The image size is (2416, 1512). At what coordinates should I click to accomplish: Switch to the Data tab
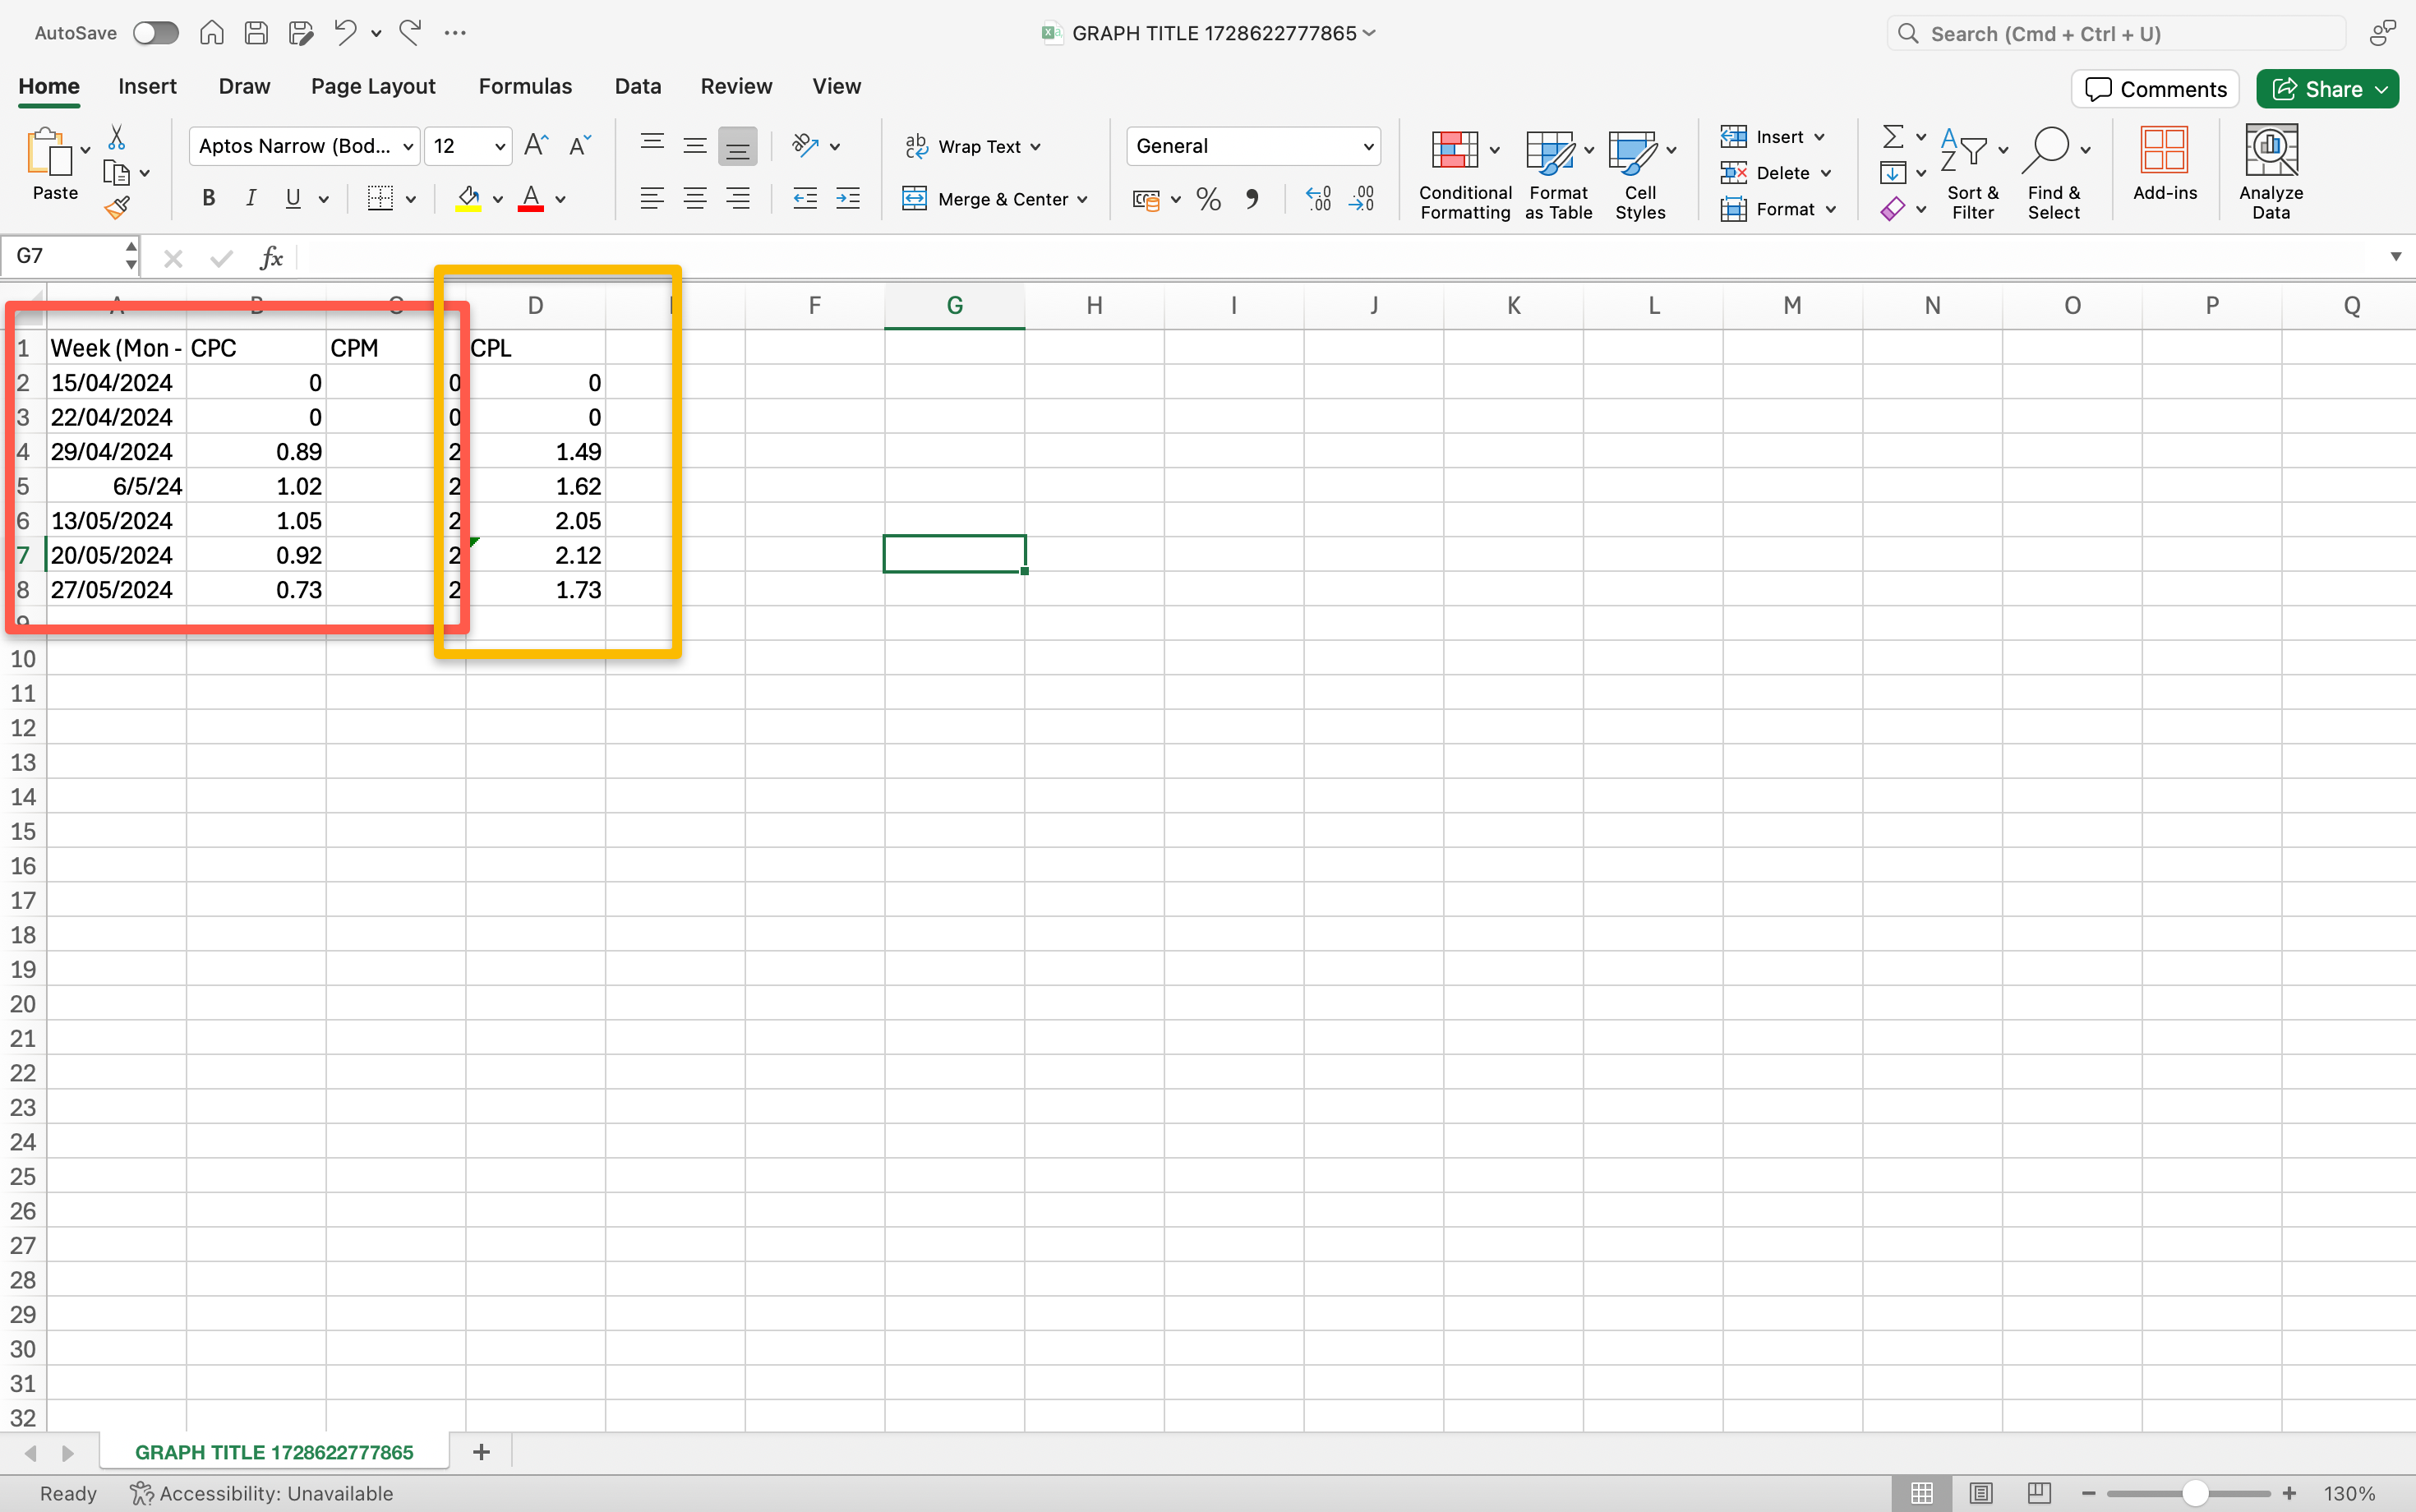point(638,87)
